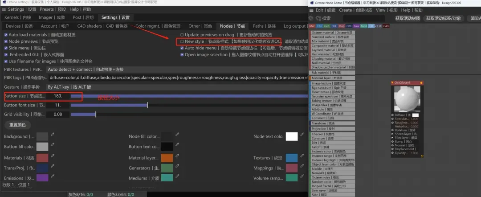Open the Node Editor hamburger menu

click(312, 10)
